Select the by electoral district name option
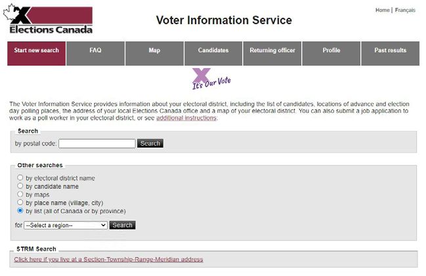Image resolution: width=426 pixels, height=276 pixels. tap(20, 178)
